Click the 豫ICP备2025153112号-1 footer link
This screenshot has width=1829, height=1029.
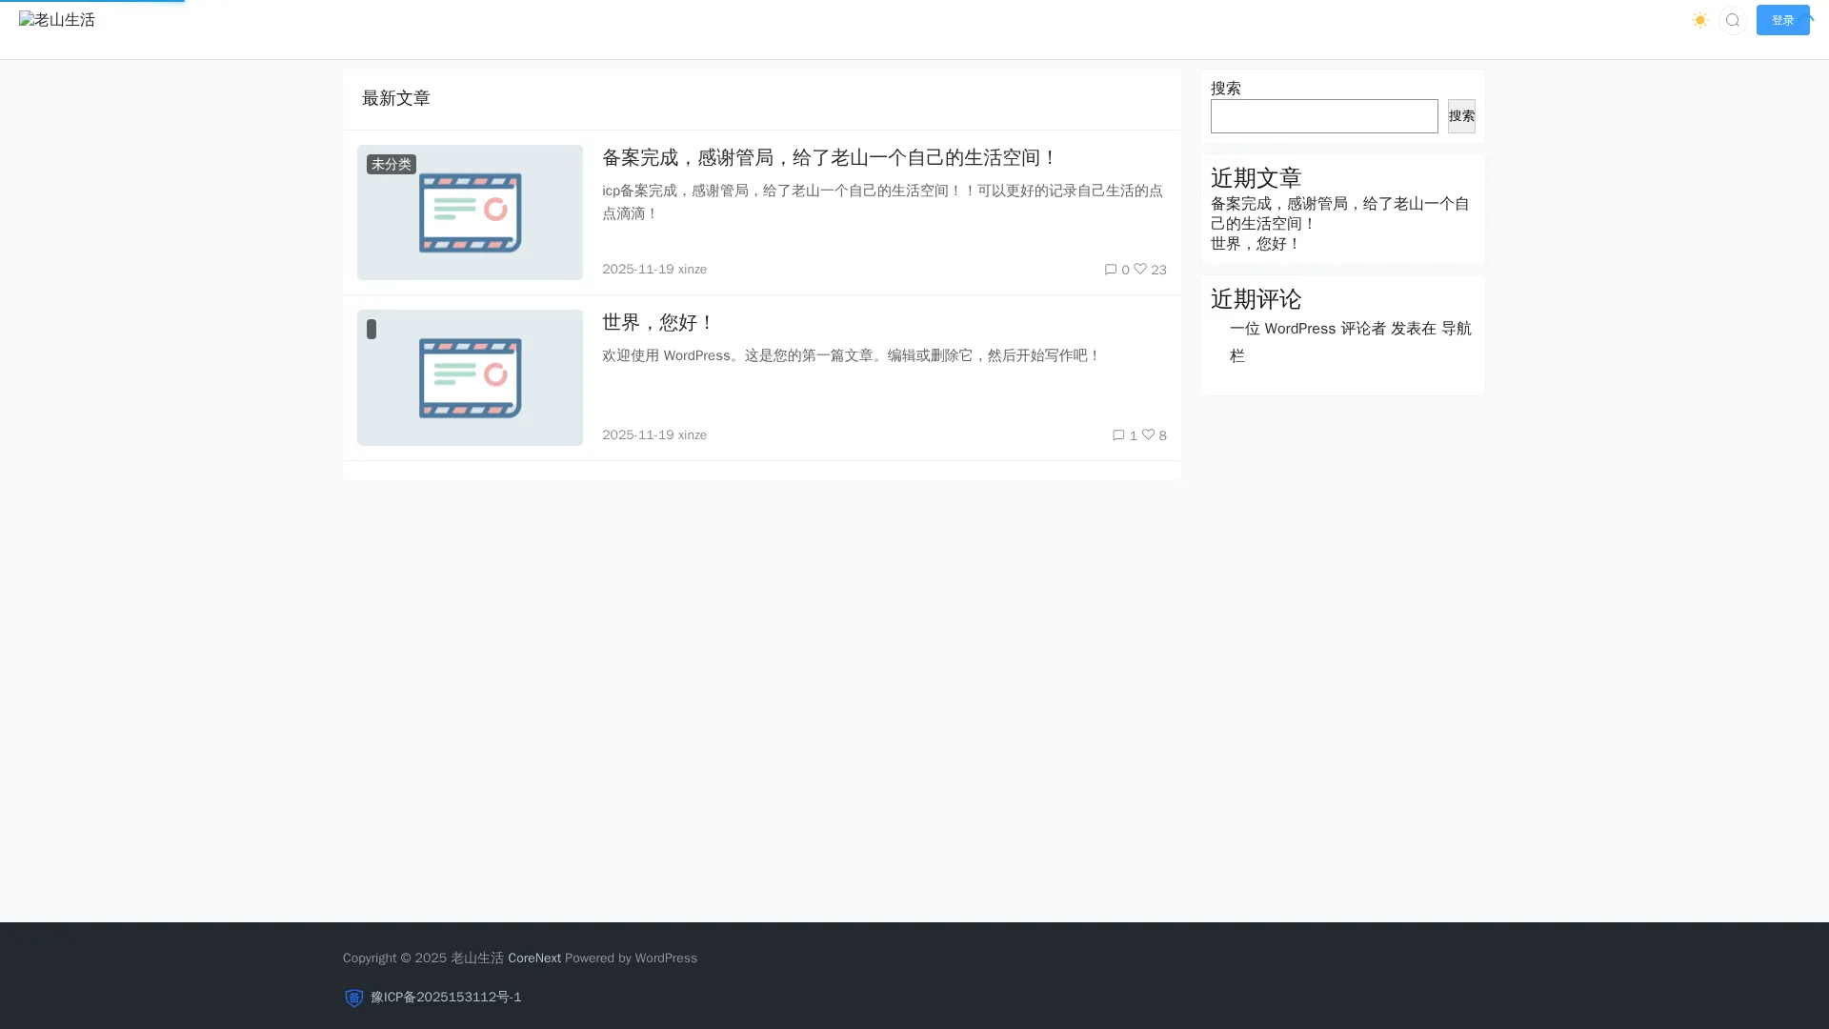[446, 998]
